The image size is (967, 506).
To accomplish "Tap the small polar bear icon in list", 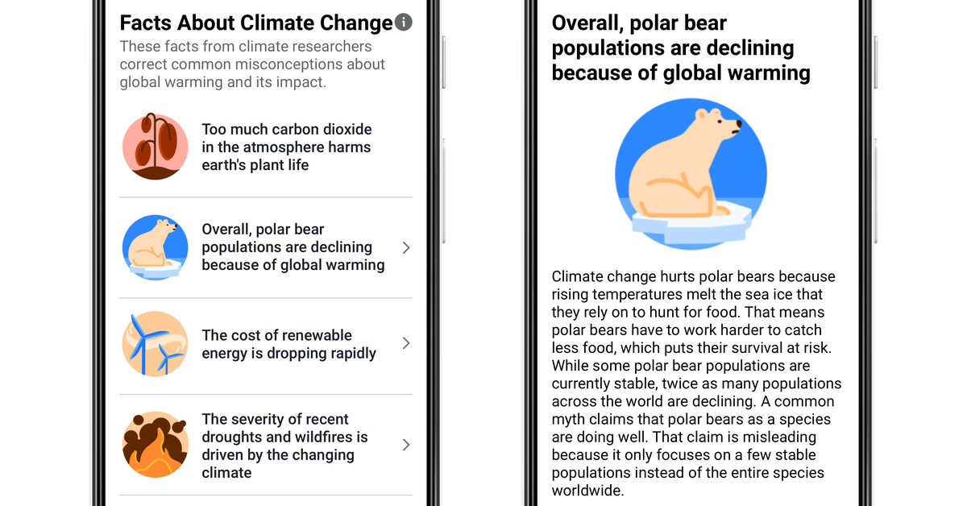I will (x=156, y=247).
